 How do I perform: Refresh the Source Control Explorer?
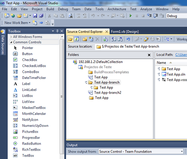coord(77,39)
